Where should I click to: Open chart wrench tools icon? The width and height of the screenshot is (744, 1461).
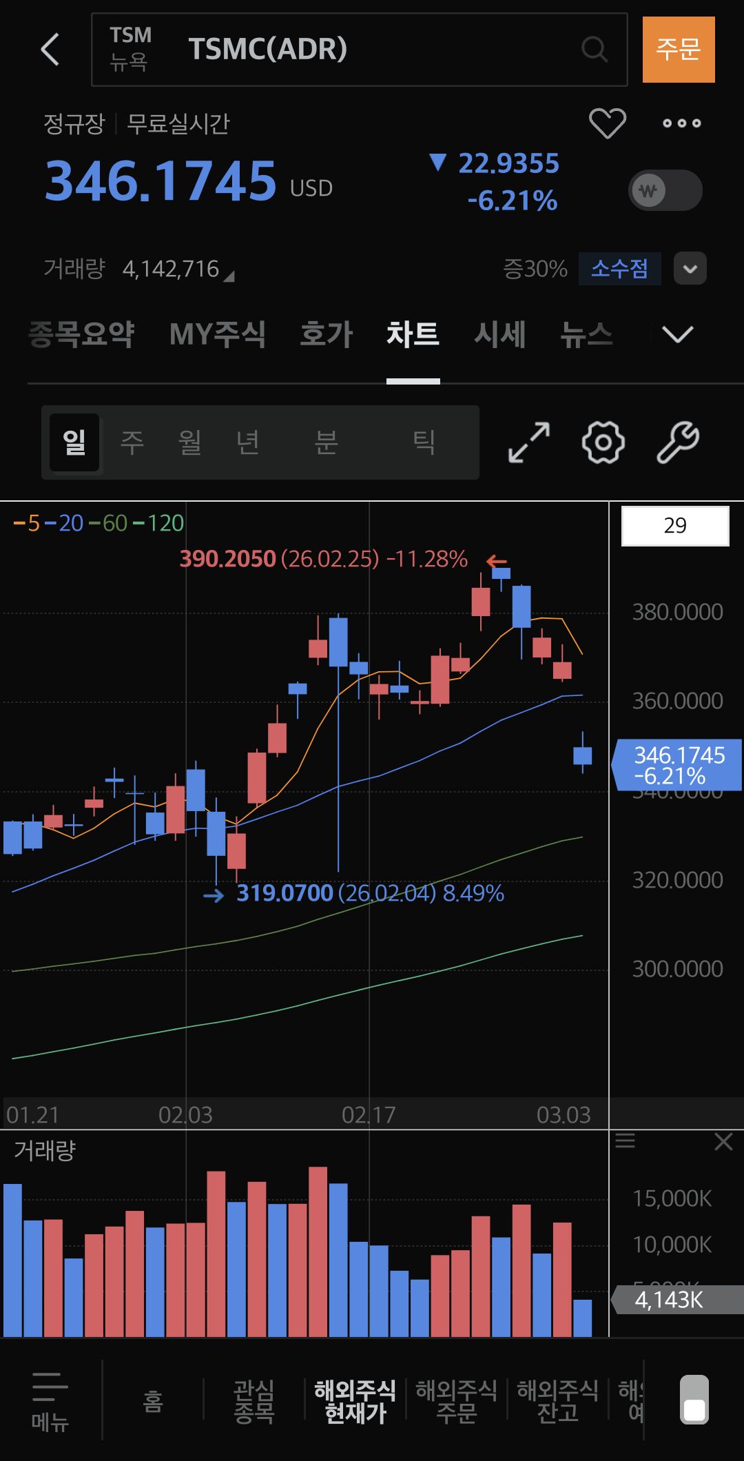pyautogui.click(x=678, y=442)
